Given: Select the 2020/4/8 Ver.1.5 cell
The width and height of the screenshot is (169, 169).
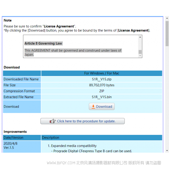Looking at the screenshot, I should (x=22, y=145).
